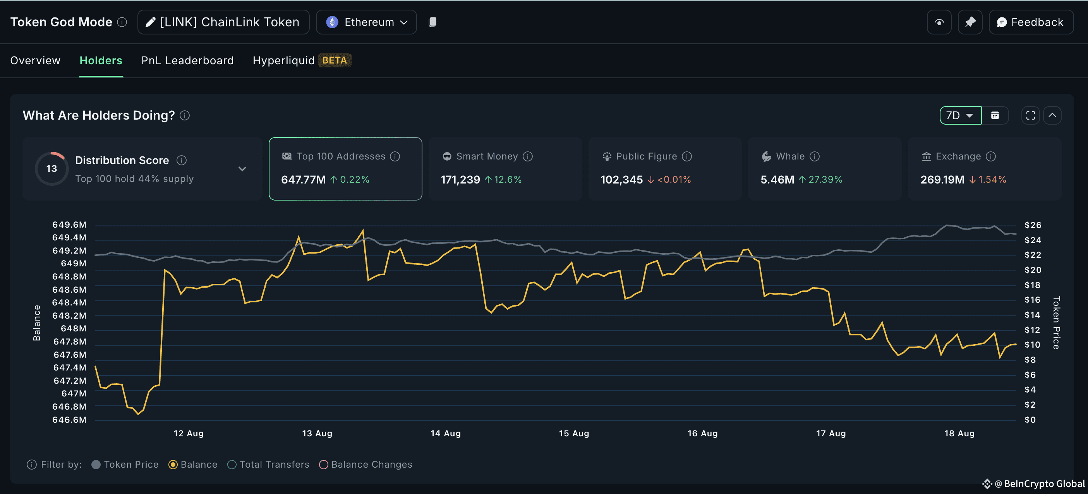Click the Filter by info icon
Image resolution: width=1088 pixels, height=494 pixels.
click(32, 465)
